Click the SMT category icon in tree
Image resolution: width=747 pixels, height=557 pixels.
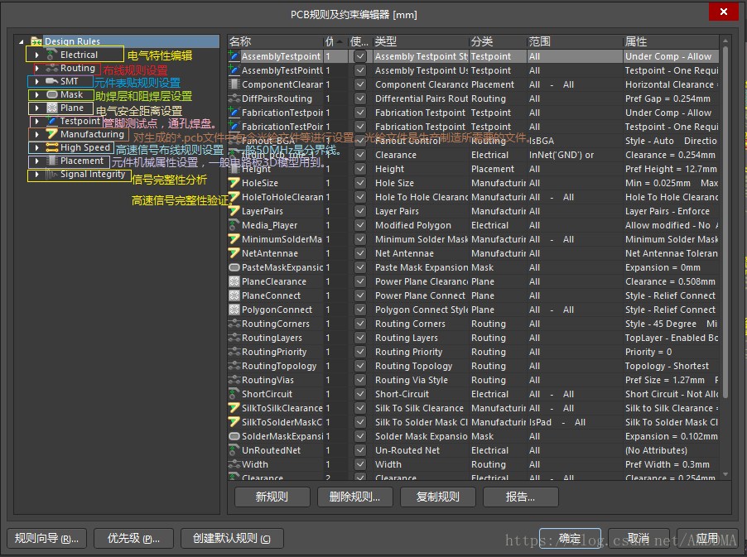[51, 81]
